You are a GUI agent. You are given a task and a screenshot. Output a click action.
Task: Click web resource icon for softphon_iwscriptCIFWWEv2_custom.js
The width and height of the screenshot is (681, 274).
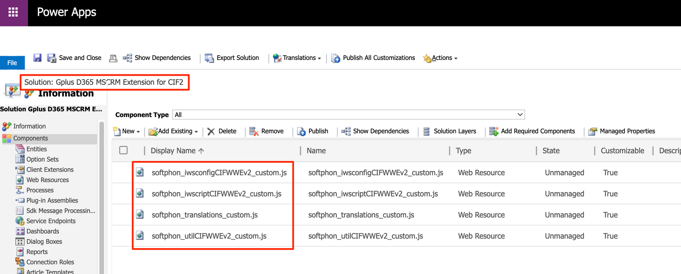140,194
